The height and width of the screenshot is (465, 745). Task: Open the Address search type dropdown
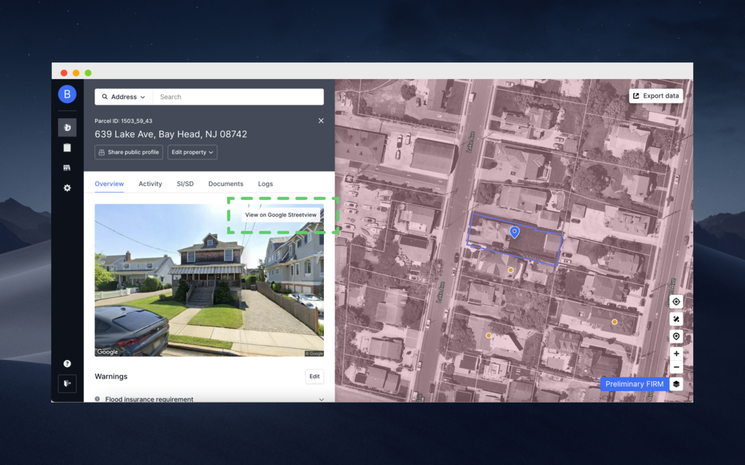tap(124, 97)
